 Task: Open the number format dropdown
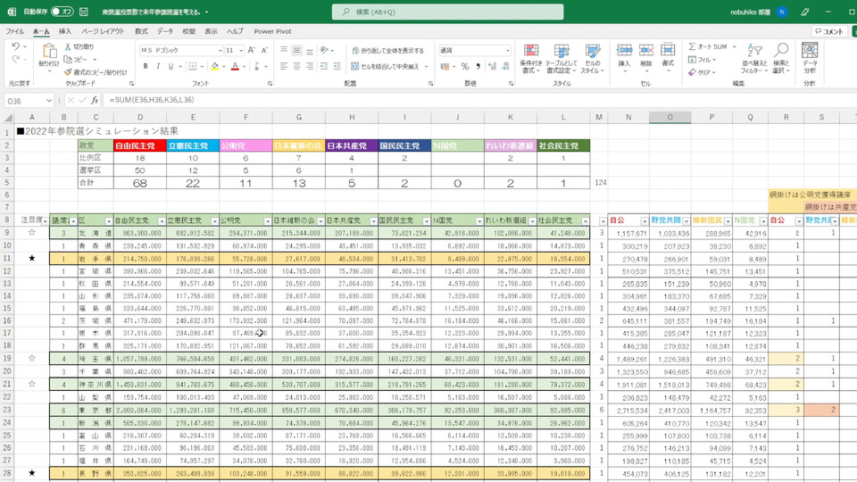click(x=508, y=50)
